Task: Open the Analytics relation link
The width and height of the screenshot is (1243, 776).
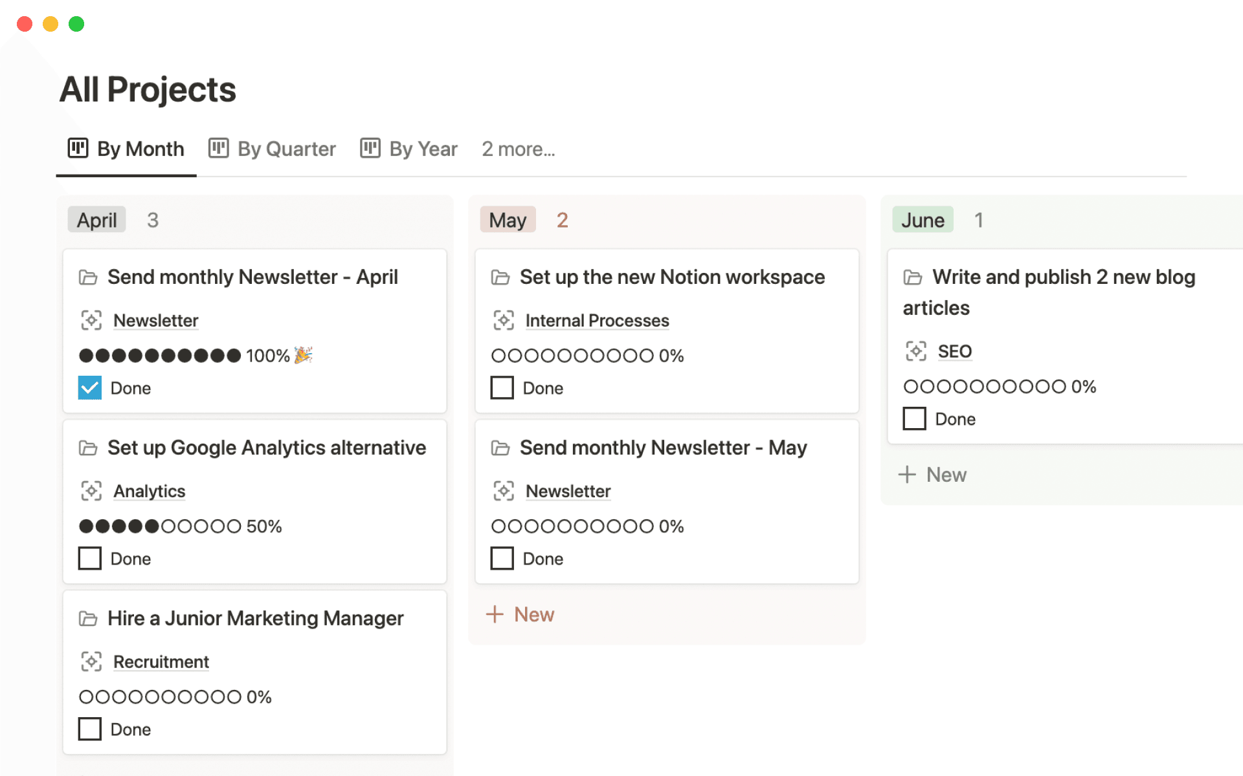Action: tap(149, 491)
